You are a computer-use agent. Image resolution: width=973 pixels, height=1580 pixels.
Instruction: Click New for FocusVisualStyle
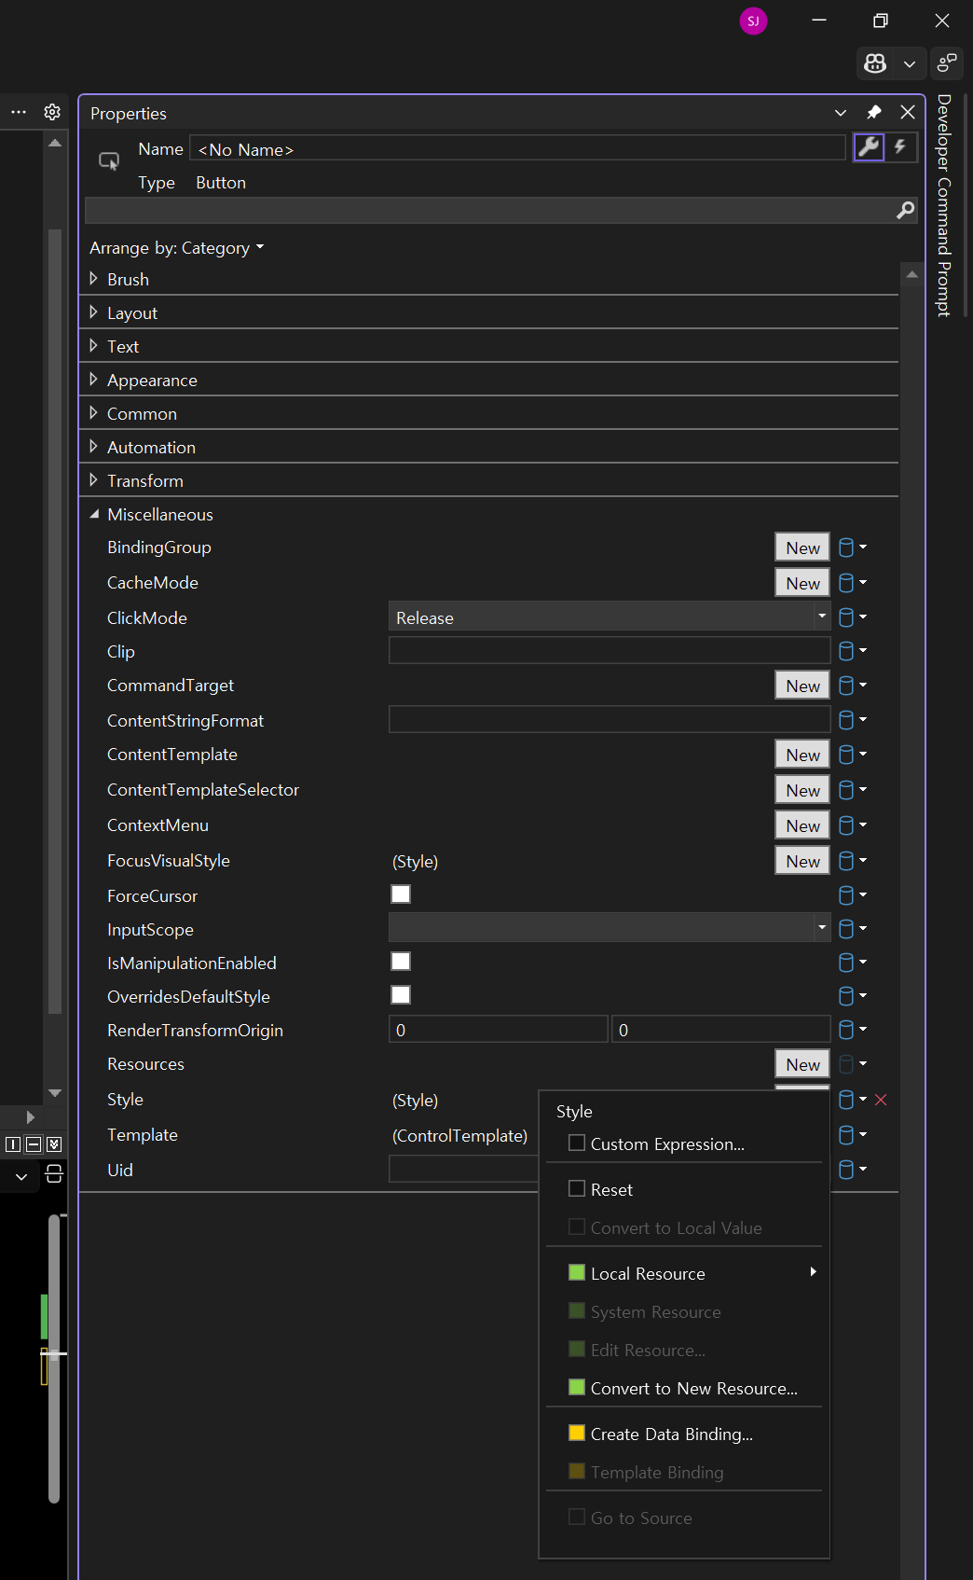pos(802,861)
